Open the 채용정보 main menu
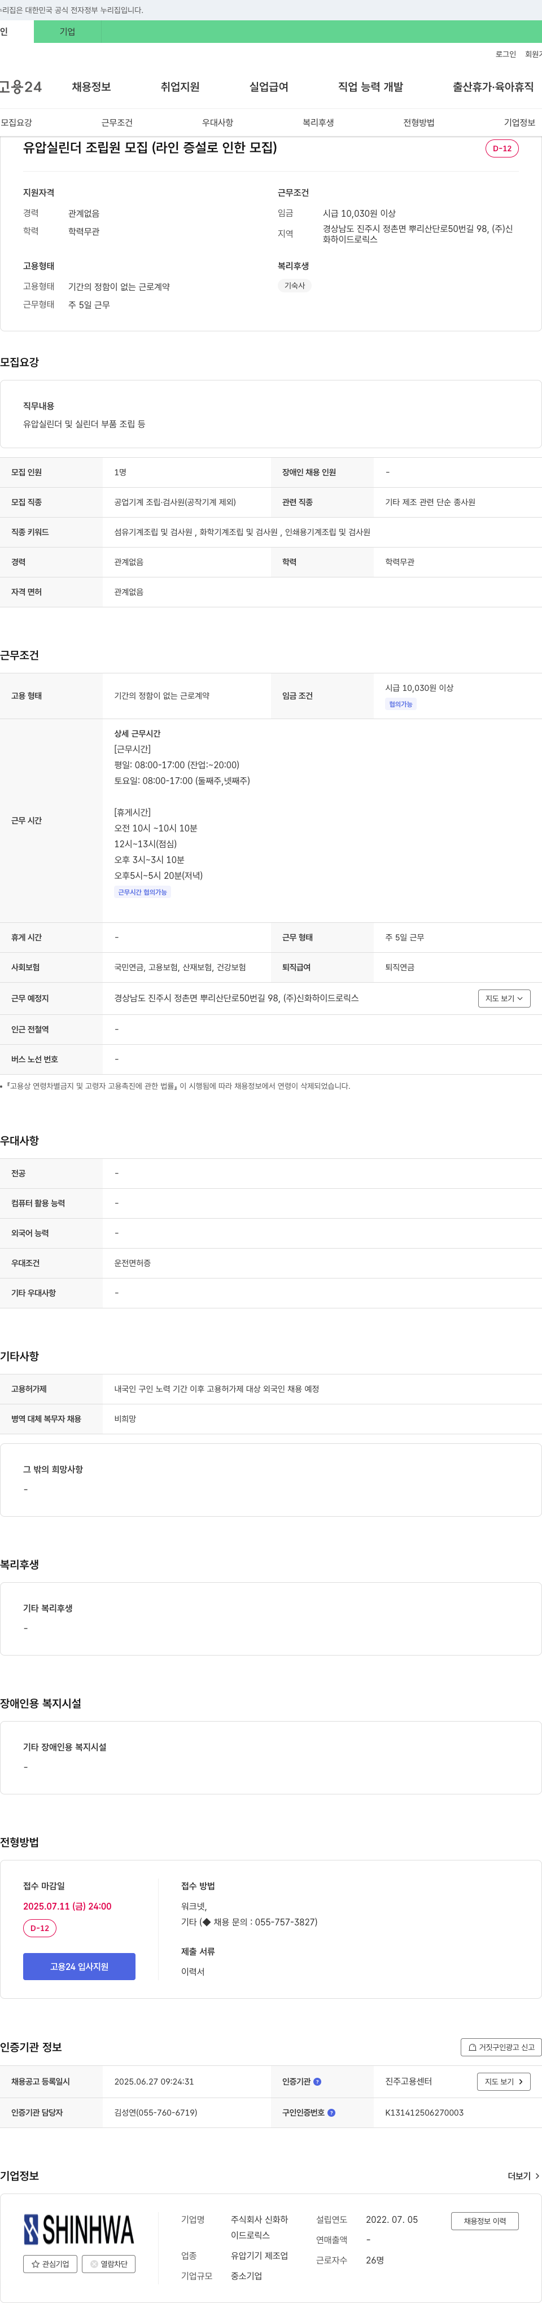Image resolution: width=542 pixels, height=2303 pixels. 91,87
